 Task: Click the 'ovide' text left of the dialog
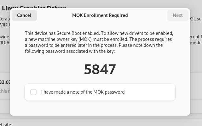click(x=5, y=37)
